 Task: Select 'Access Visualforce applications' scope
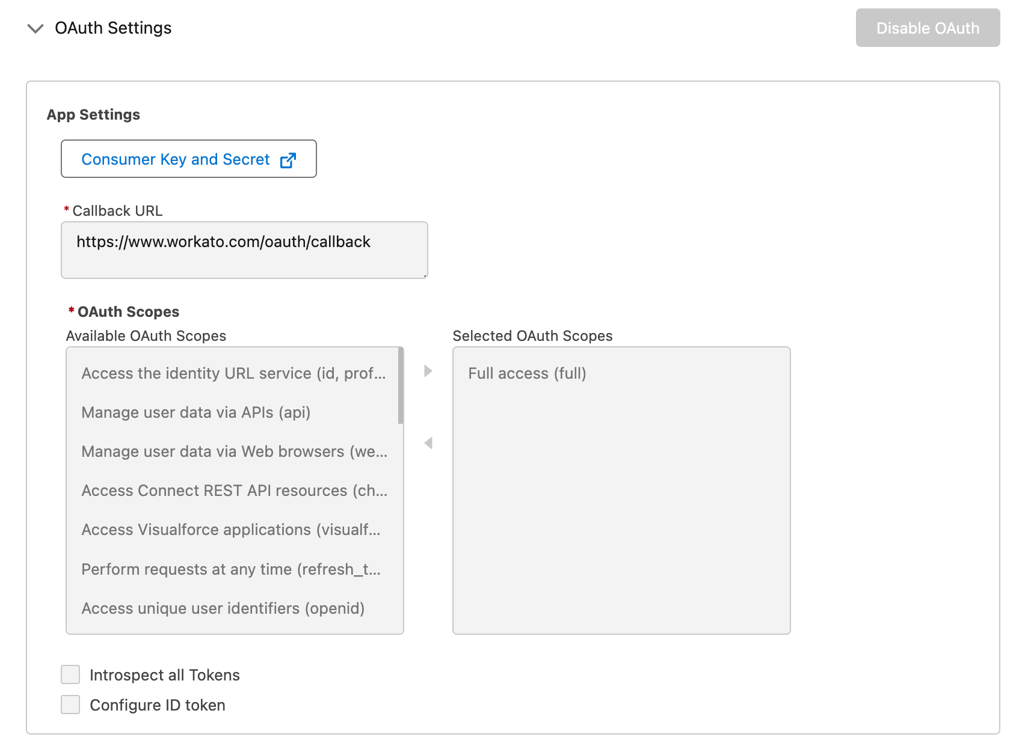click(230, 530)
